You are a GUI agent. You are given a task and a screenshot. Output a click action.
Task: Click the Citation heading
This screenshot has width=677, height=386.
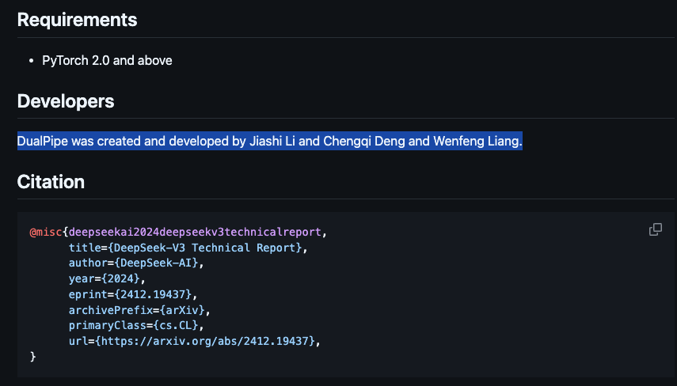coord(51,182)
